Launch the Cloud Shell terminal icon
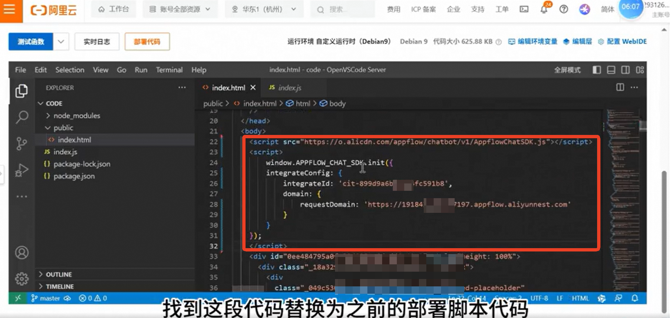Viewport: 670px width, 318px height. point(524,9)
